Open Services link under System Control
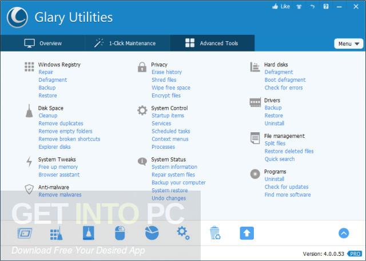Viewport: 366px width, 261px height. click(x=161, y=124)
